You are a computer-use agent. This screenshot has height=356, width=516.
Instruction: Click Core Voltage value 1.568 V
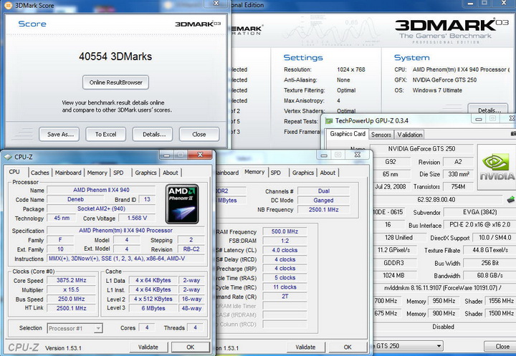tap(137, 218)
